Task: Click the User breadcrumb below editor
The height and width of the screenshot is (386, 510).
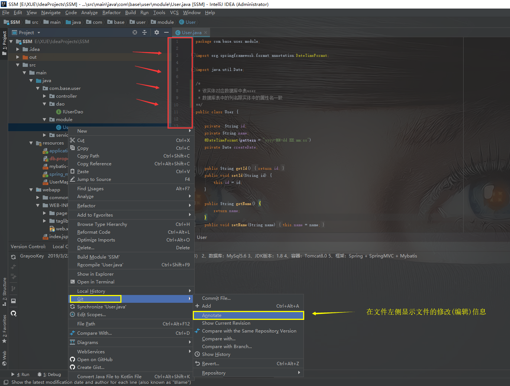Action: [x=202, y=237]
